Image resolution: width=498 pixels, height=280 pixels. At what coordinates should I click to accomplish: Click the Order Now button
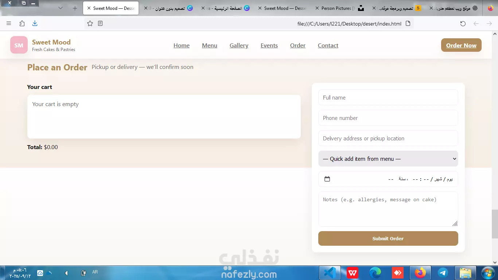(x=461, y=45)
